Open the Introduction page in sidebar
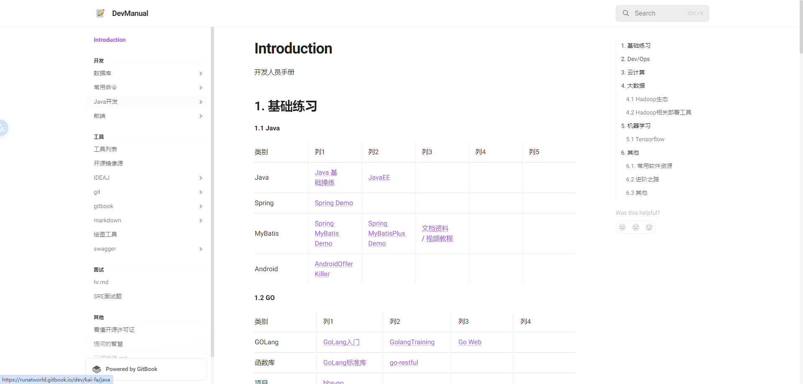 [110, 40]
